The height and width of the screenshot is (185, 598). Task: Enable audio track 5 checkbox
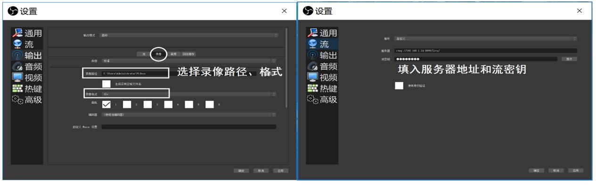pyautogui.click(x=189, y=104)
